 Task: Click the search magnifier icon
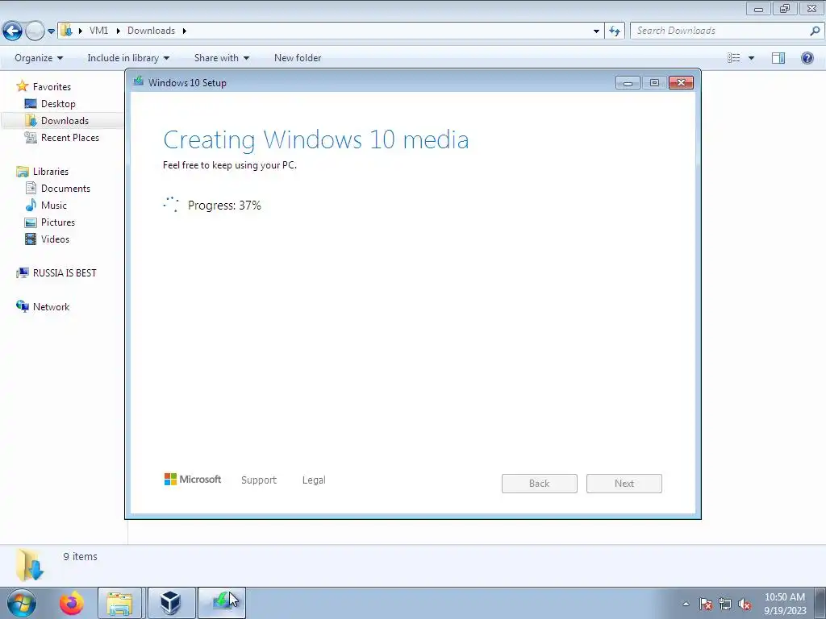pyautogui.click(x=815, y=31)
